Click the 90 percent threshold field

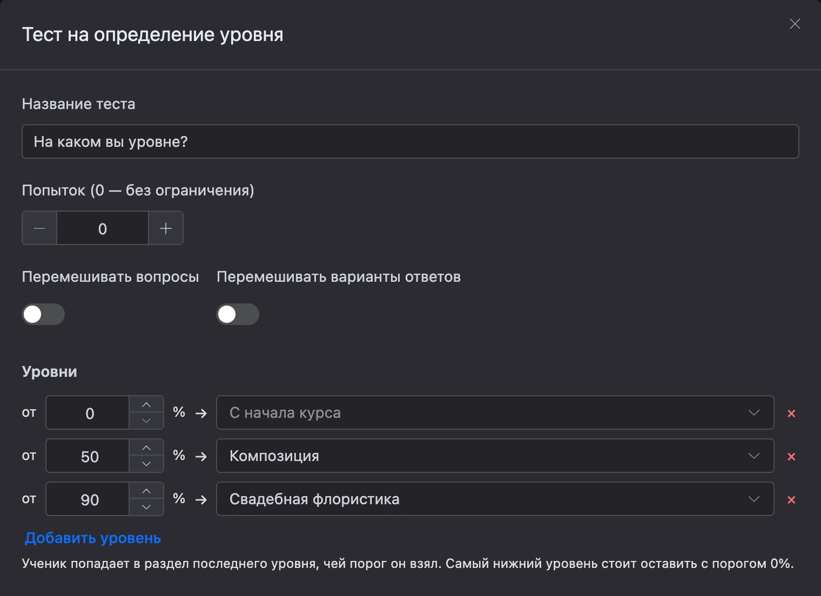click(x=88, y=499)
